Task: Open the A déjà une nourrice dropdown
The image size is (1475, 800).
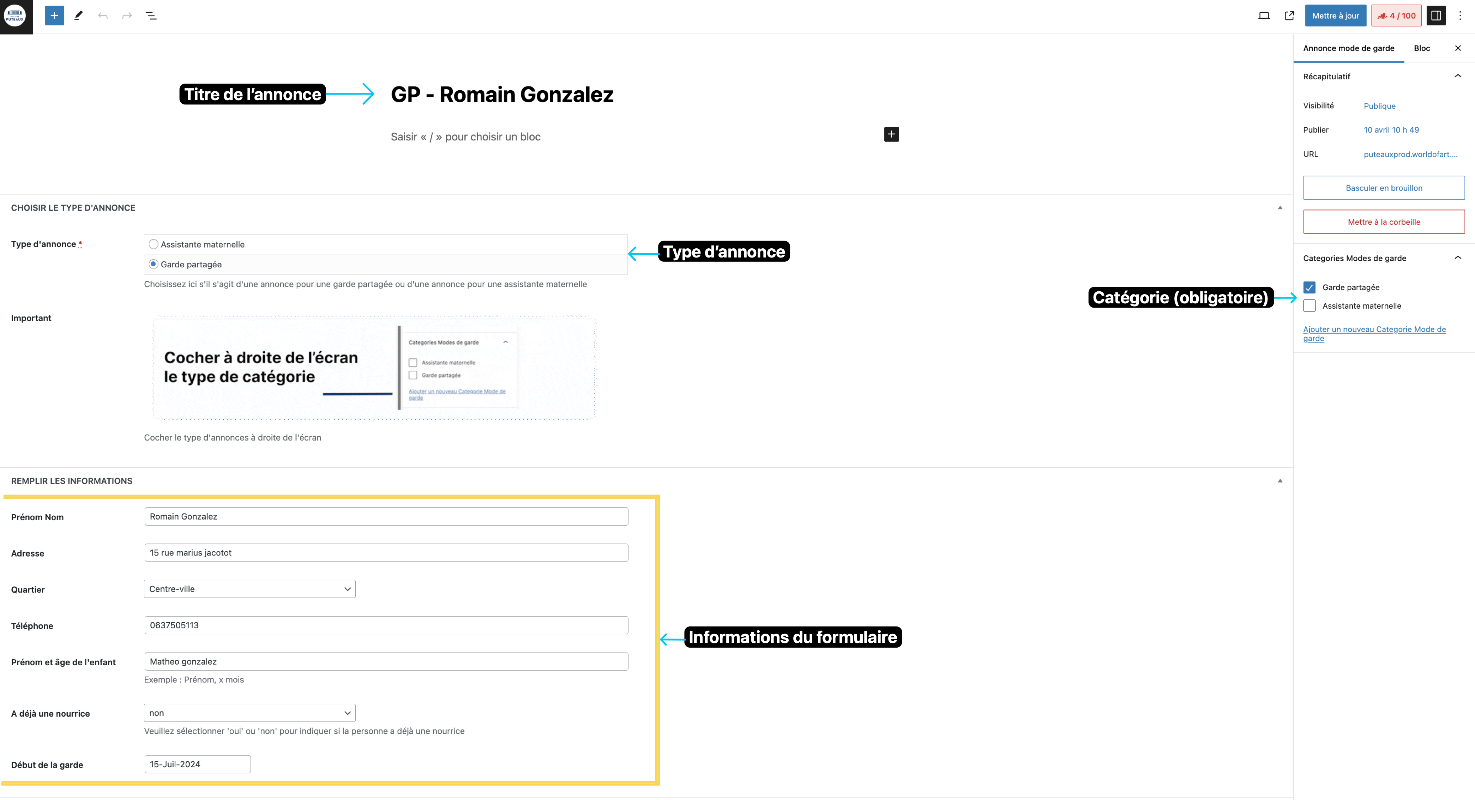Action: click(249, 713)
